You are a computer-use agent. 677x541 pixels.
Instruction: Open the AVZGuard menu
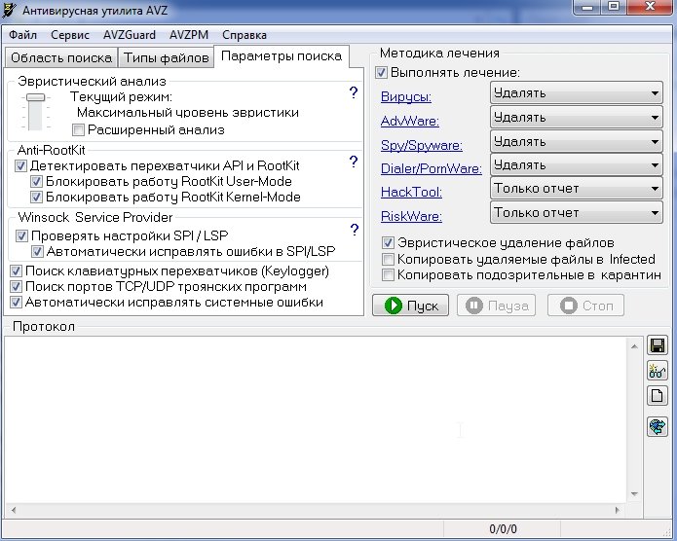[130, 34]
